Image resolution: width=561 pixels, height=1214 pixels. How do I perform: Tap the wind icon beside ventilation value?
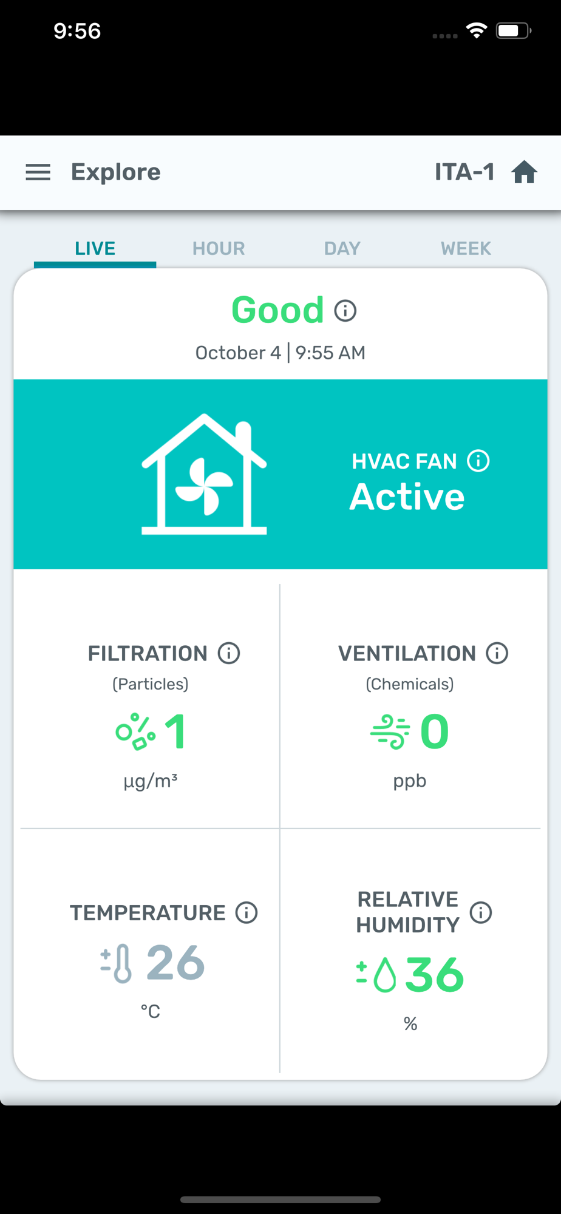390,731
